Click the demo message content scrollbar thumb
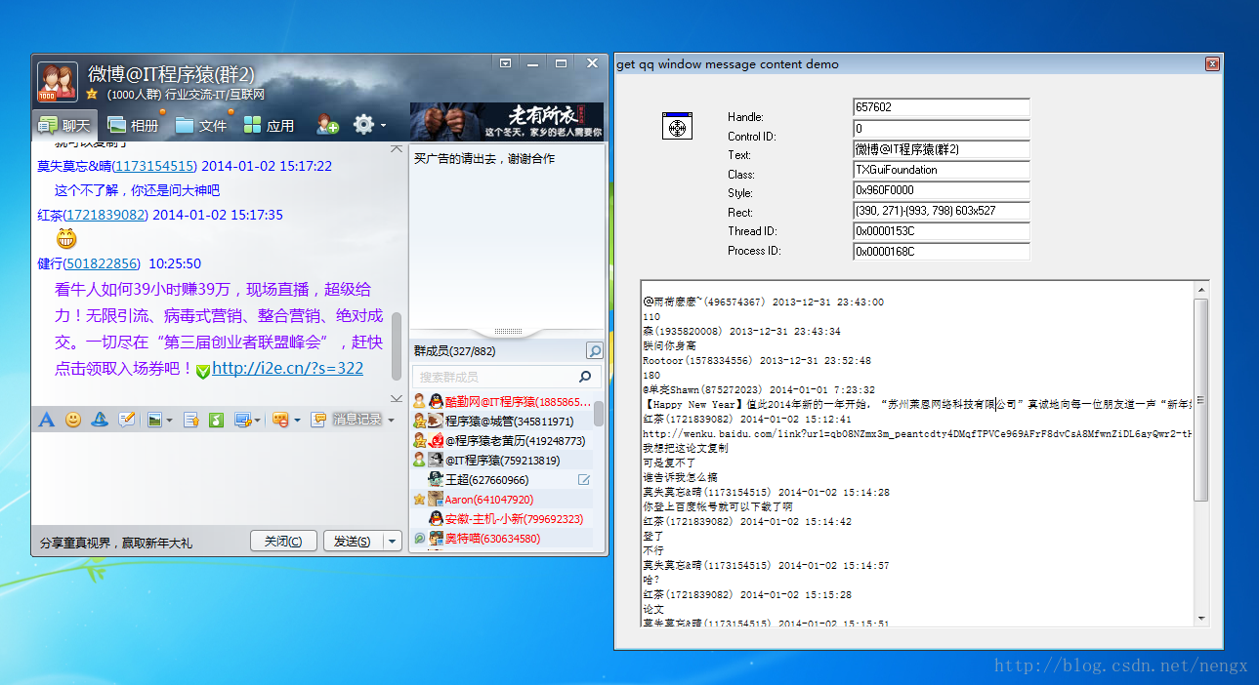The width and height of the screenshot is (1259, 685). click(x=1201, y=400)
